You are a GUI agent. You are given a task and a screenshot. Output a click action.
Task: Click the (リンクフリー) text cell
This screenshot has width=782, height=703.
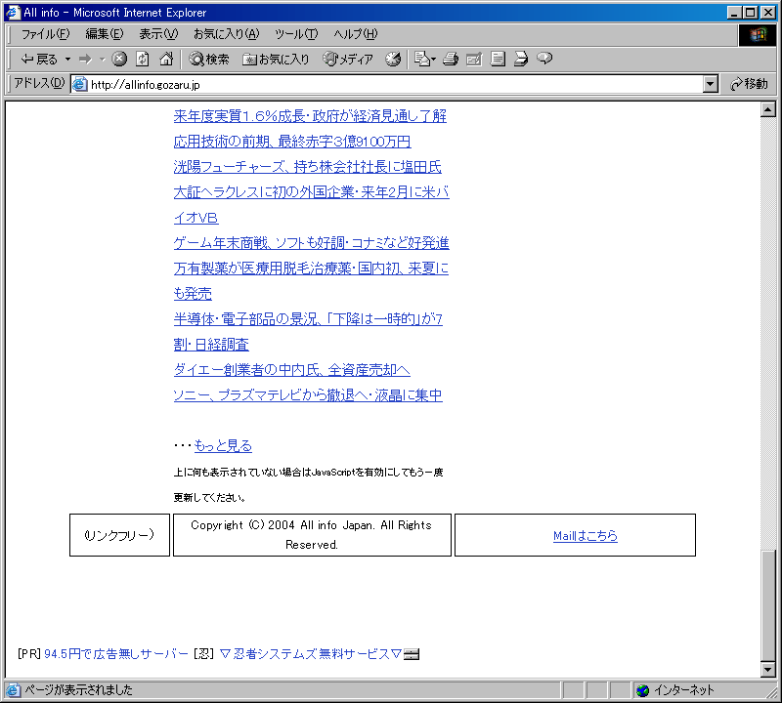pos(119,535)
